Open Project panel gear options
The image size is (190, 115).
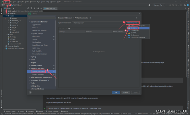click(38, 8)
